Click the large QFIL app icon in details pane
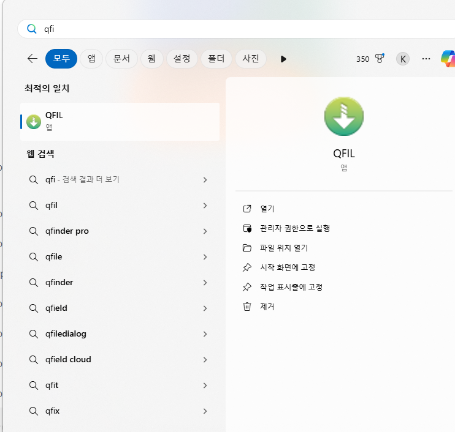This screenshot has height=432, width=455. pyautogui.click(x=344, y=116)
